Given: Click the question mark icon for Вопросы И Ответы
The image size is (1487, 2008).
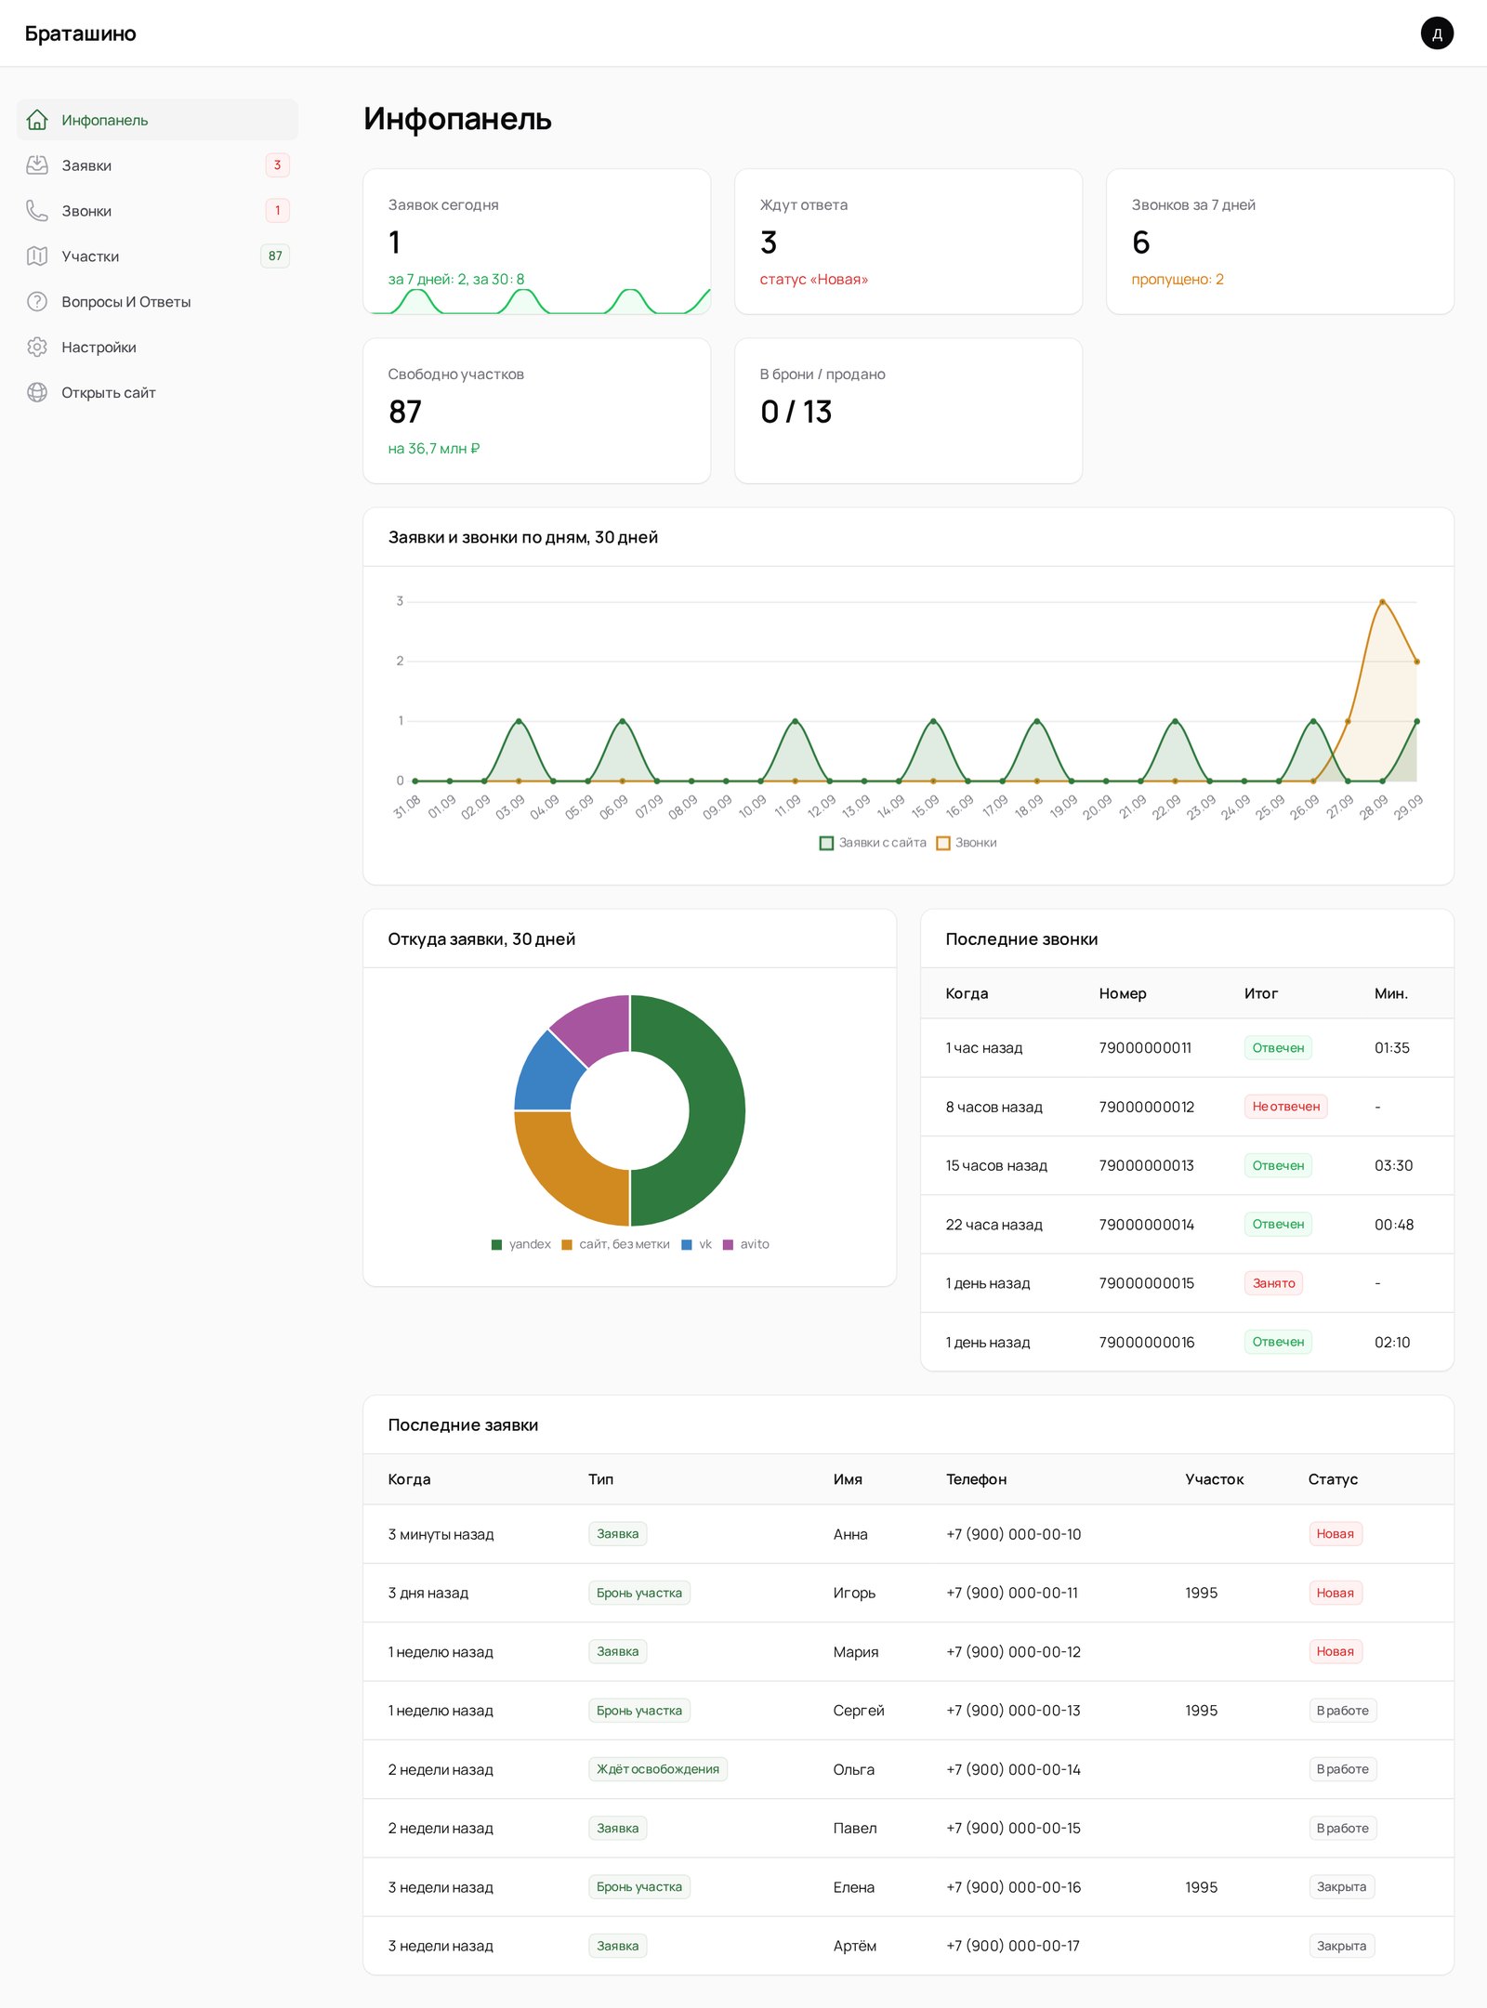Looking at the screenshot, I should [37, 302].
